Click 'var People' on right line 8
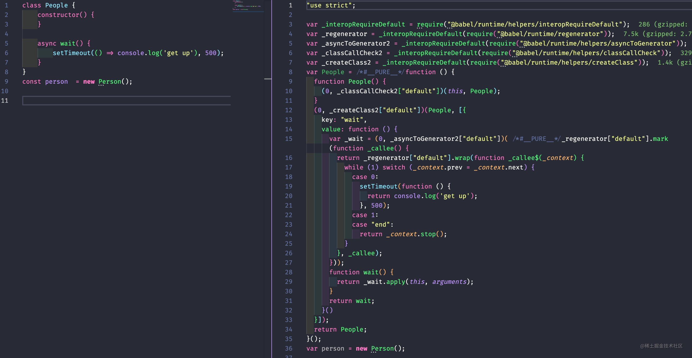 325,72
